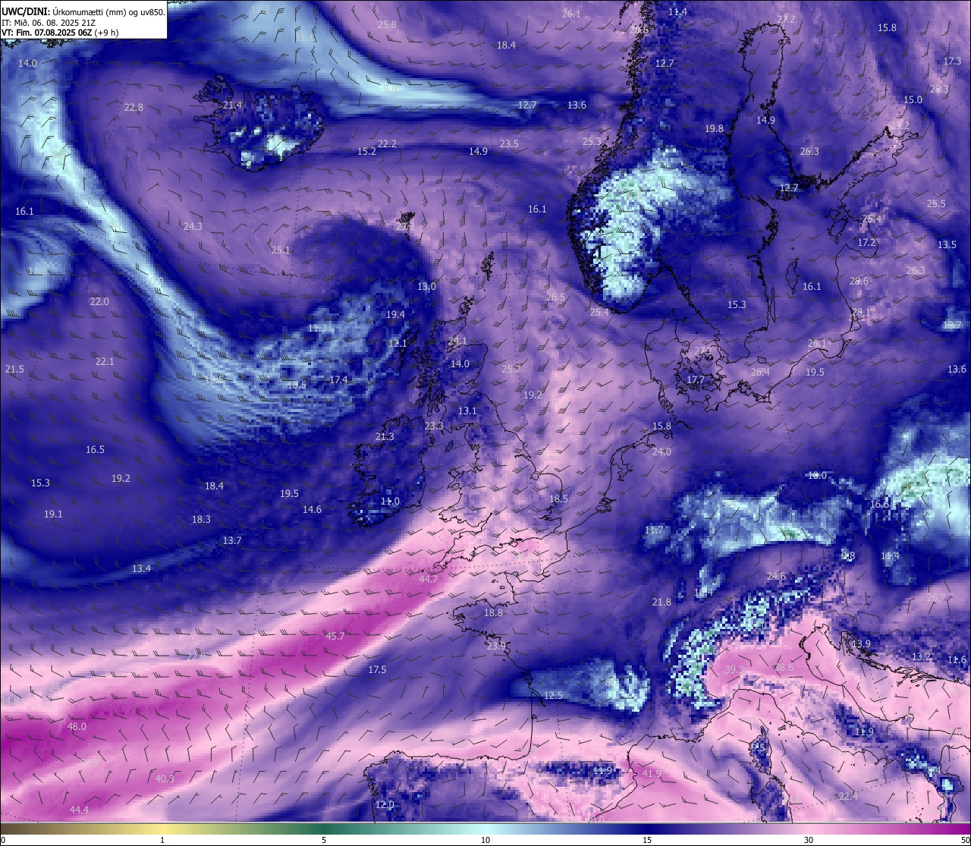Click the 22.0 value on the map
The width and height of the screenshot is (971, 846).
[x=99, y=302]
